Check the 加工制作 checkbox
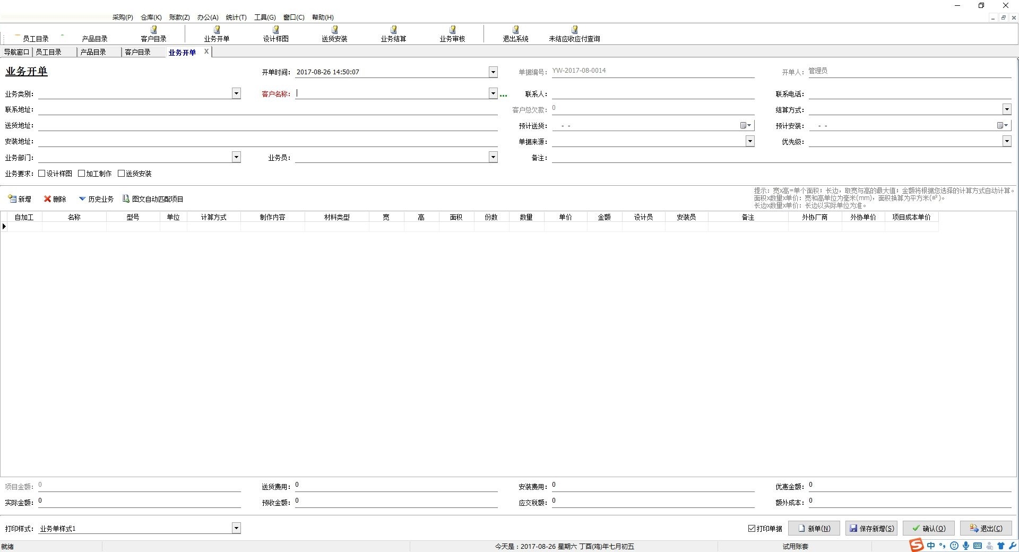 pyautogui.click(x=81, y=174)
